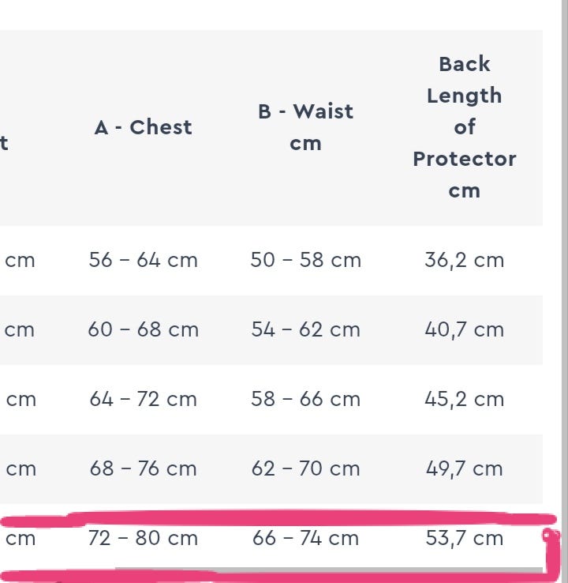Click the 54 – 62 cm waist value
Image resolution: width=568 pixels, height=583 pixels.
(x=305, y=329)
